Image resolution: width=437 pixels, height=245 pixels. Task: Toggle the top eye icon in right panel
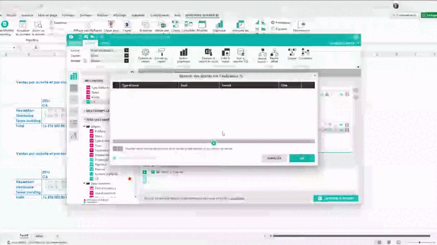pos(341,95)
